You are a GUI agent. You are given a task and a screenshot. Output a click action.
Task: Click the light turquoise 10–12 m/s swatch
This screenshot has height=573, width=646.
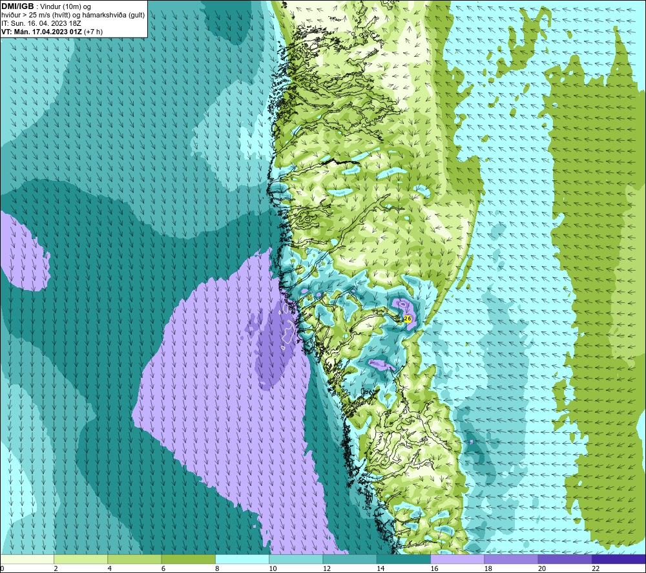pyautogui.click(x=296, y=559)
